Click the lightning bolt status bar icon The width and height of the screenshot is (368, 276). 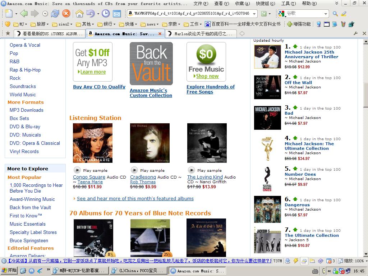[296, 261]
